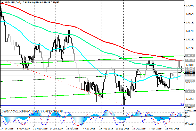Select the closing value 0.68493 in the header
The height and width of the screenshot is (131, 196).
pyautogui.click(x=55, y=3)
